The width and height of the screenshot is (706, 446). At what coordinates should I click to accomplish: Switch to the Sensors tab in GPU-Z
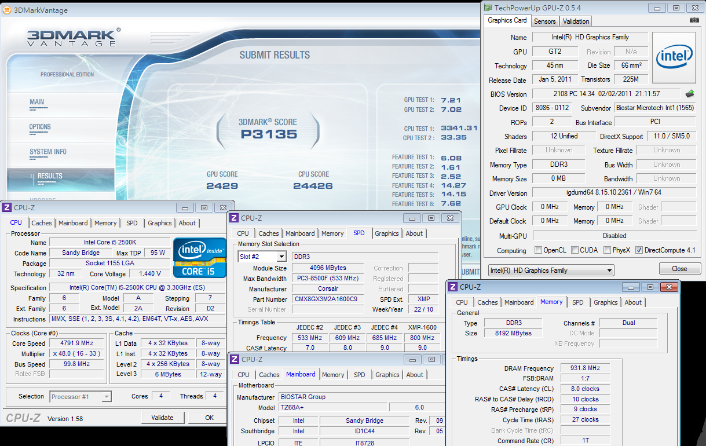click(544, 21)
